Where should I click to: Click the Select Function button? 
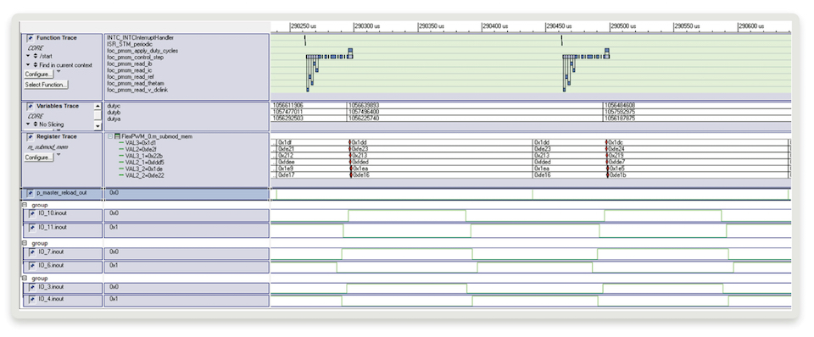point(46,85)
